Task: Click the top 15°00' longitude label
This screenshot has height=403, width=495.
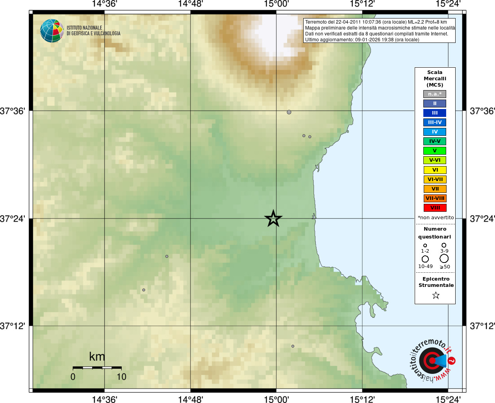Action: pos(276,4)
